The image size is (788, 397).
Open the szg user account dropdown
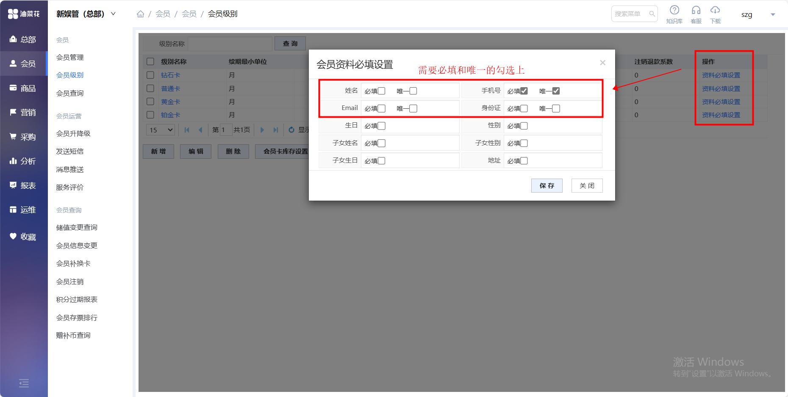click(x=758, y=14)
